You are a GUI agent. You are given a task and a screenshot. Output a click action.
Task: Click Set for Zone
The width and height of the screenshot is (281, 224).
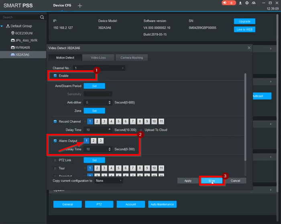[94, 111]
